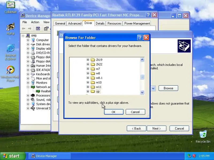Expand the xp folder
The image size is (214, 160).
(88, 91)
